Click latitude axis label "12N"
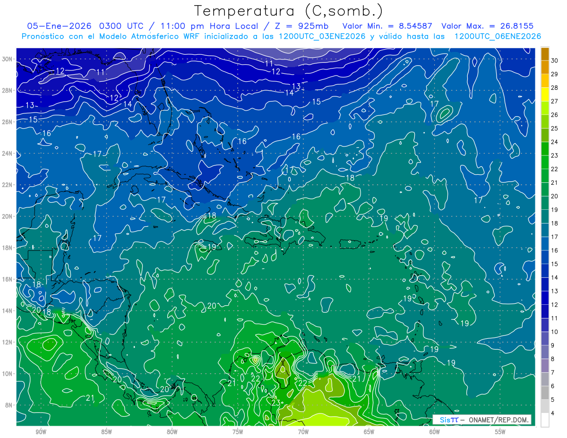567x438 pixels. tap(8, 342)
